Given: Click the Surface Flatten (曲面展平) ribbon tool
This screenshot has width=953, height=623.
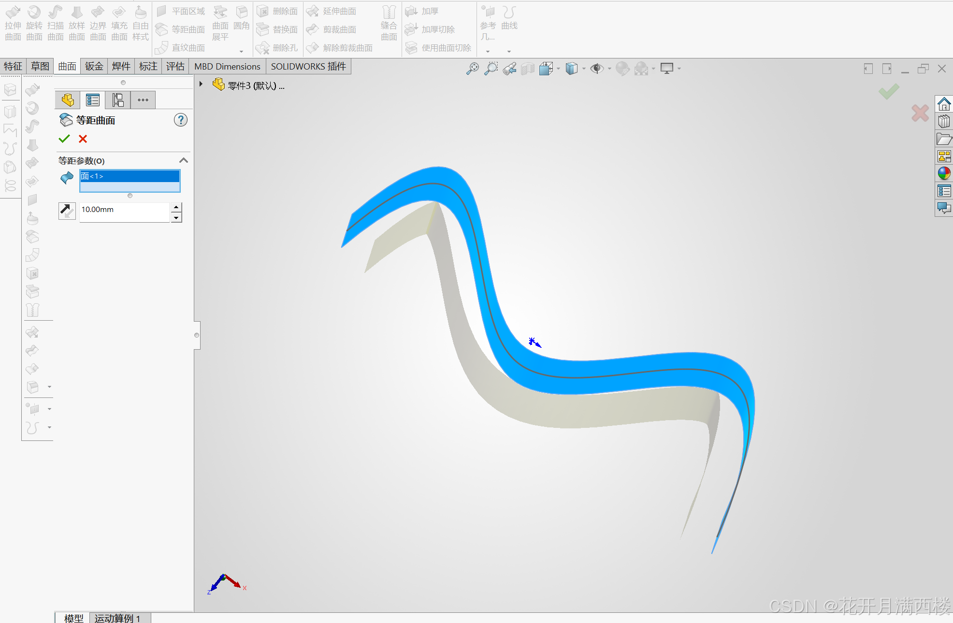Looking at the screenshot, I should click(220, 23).
